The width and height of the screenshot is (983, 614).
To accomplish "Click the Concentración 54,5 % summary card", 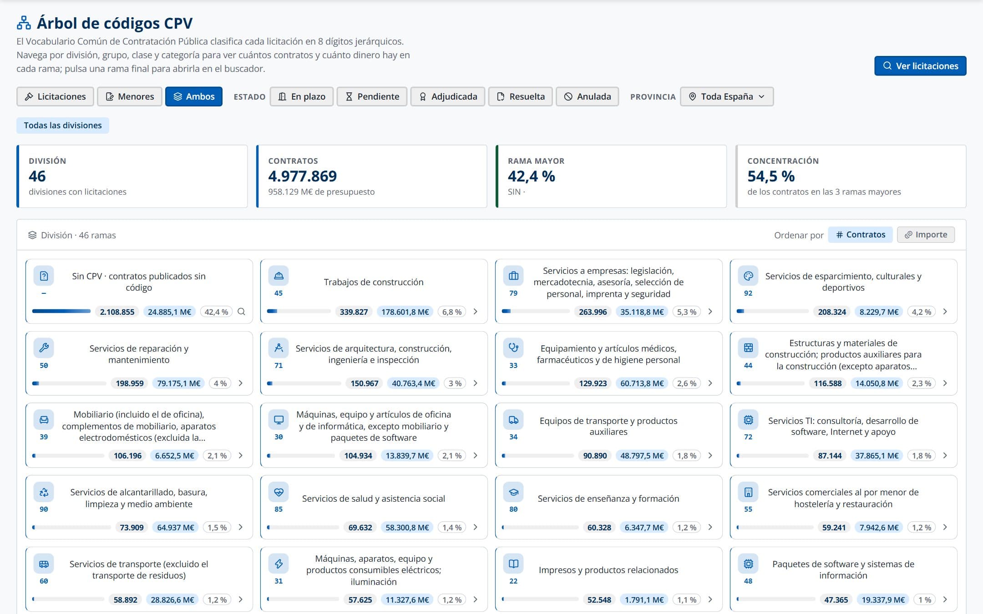I will tap(851, 176).
